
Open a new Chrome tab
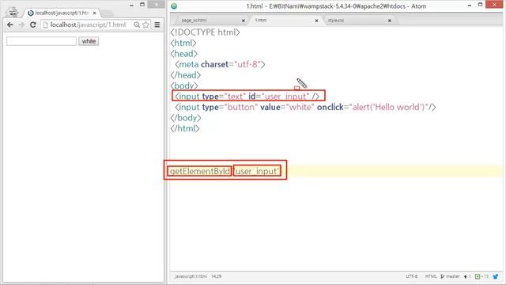pos(108,13)
